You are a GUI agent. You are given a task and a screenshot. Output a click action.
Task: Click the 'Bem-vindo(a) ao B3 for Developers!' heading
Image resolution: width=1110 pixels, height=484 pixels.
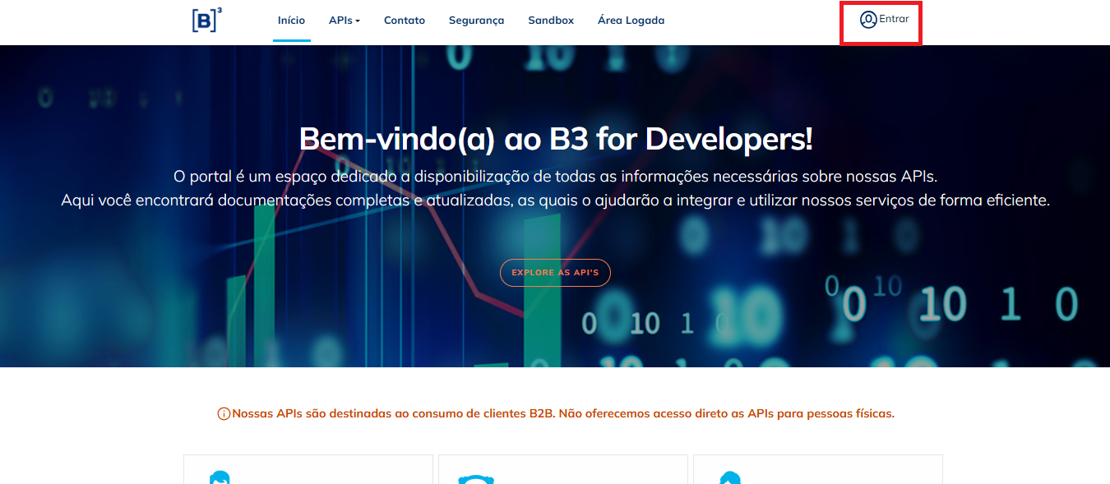(x=556, y=138)
